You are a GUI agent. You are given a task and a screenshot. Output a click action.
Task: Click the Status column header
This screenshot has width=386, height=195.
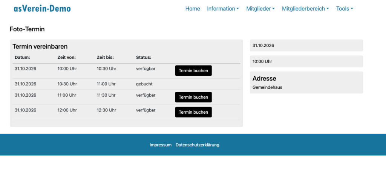tap(143, 58)
